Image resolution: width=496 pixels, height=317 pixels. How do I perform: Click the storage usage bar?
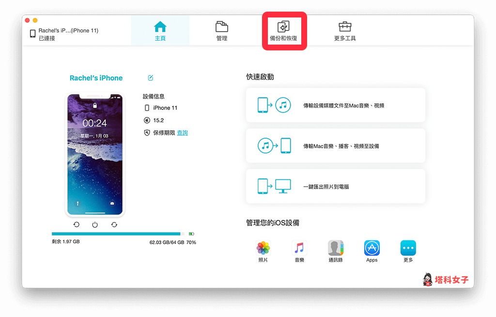click(x=118, y=234)
